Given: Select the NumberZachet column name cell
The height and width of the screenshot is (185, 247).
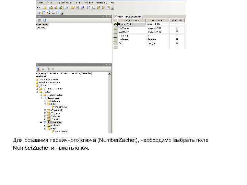Looking at the screenshot, I should pos(131,24).
